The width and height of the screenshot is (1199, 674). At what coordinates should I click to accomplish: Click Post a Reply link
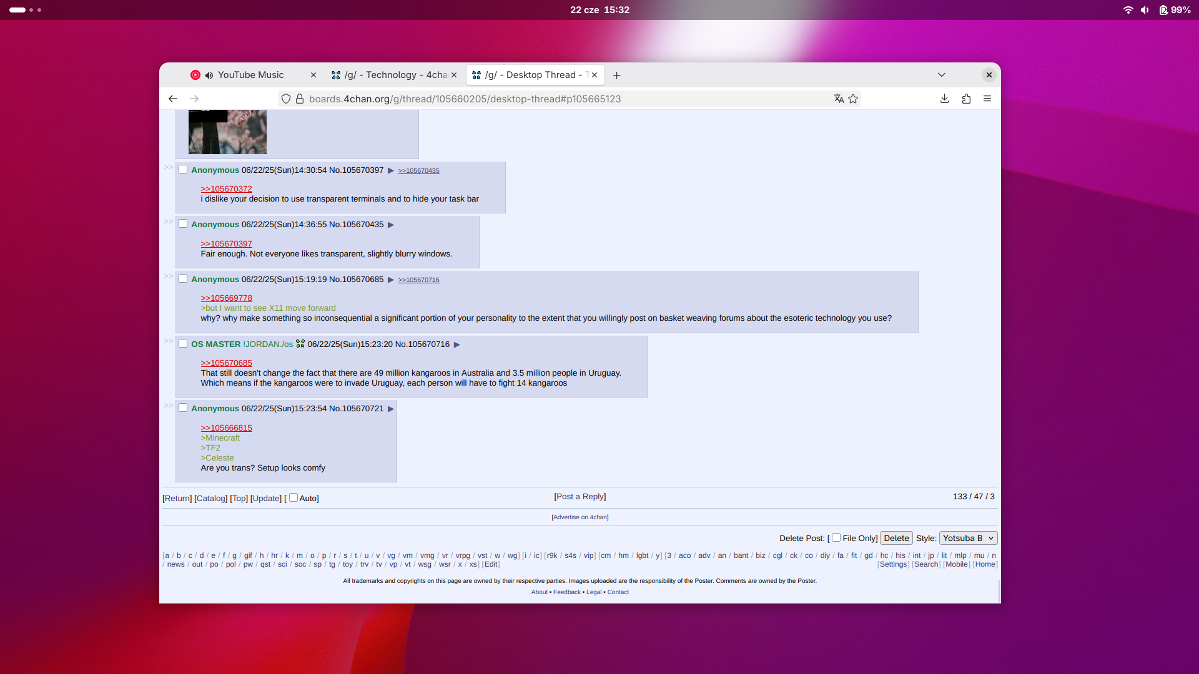tap(580, 496)
